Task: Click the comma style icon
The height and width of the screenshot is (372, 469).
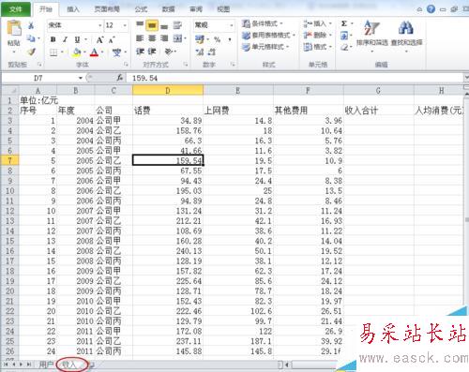Action: click(230, 39)
